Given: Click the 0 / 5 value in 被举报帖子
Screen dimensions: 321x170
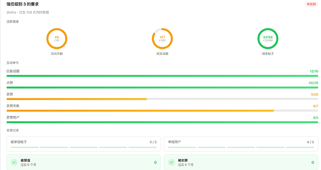Looking at the screenshot, I should pos(153,142).
